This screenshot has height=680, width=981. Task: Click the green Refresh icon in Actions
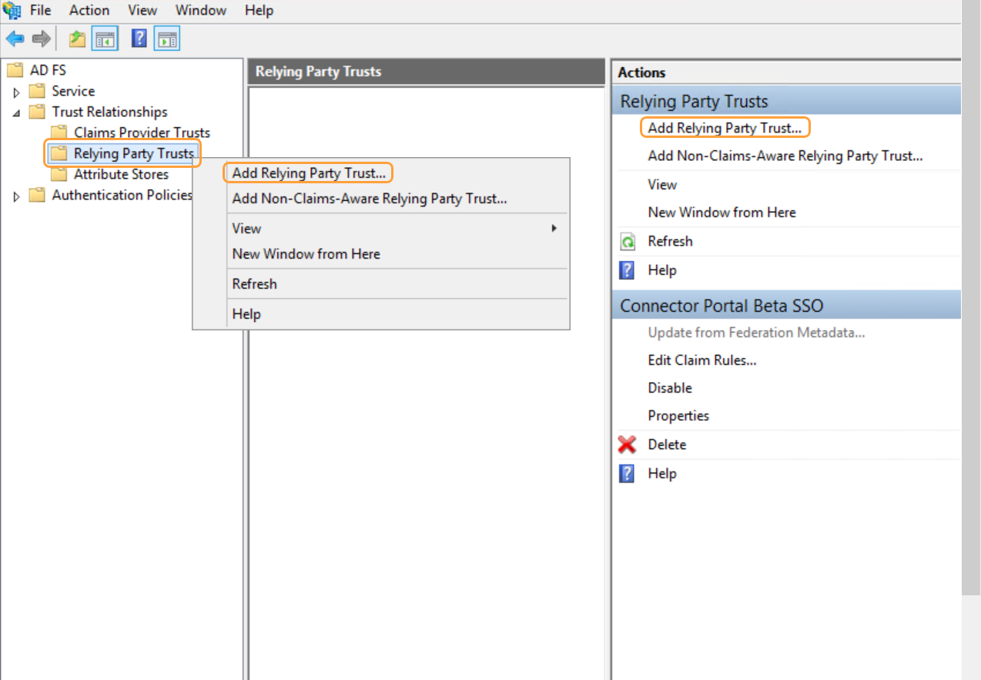pyautogui.click(x=628, y=242)
